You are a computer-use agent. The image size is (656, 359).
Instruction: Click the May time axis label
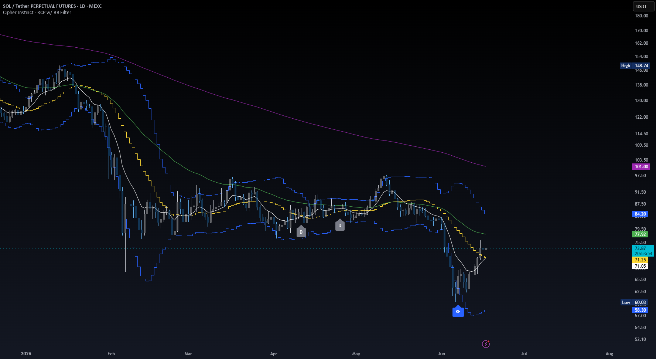click(x=356, y=353)
